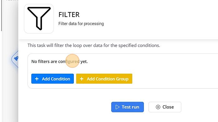Click the 'Add Condition Group' label text

[x=108, y=79]
